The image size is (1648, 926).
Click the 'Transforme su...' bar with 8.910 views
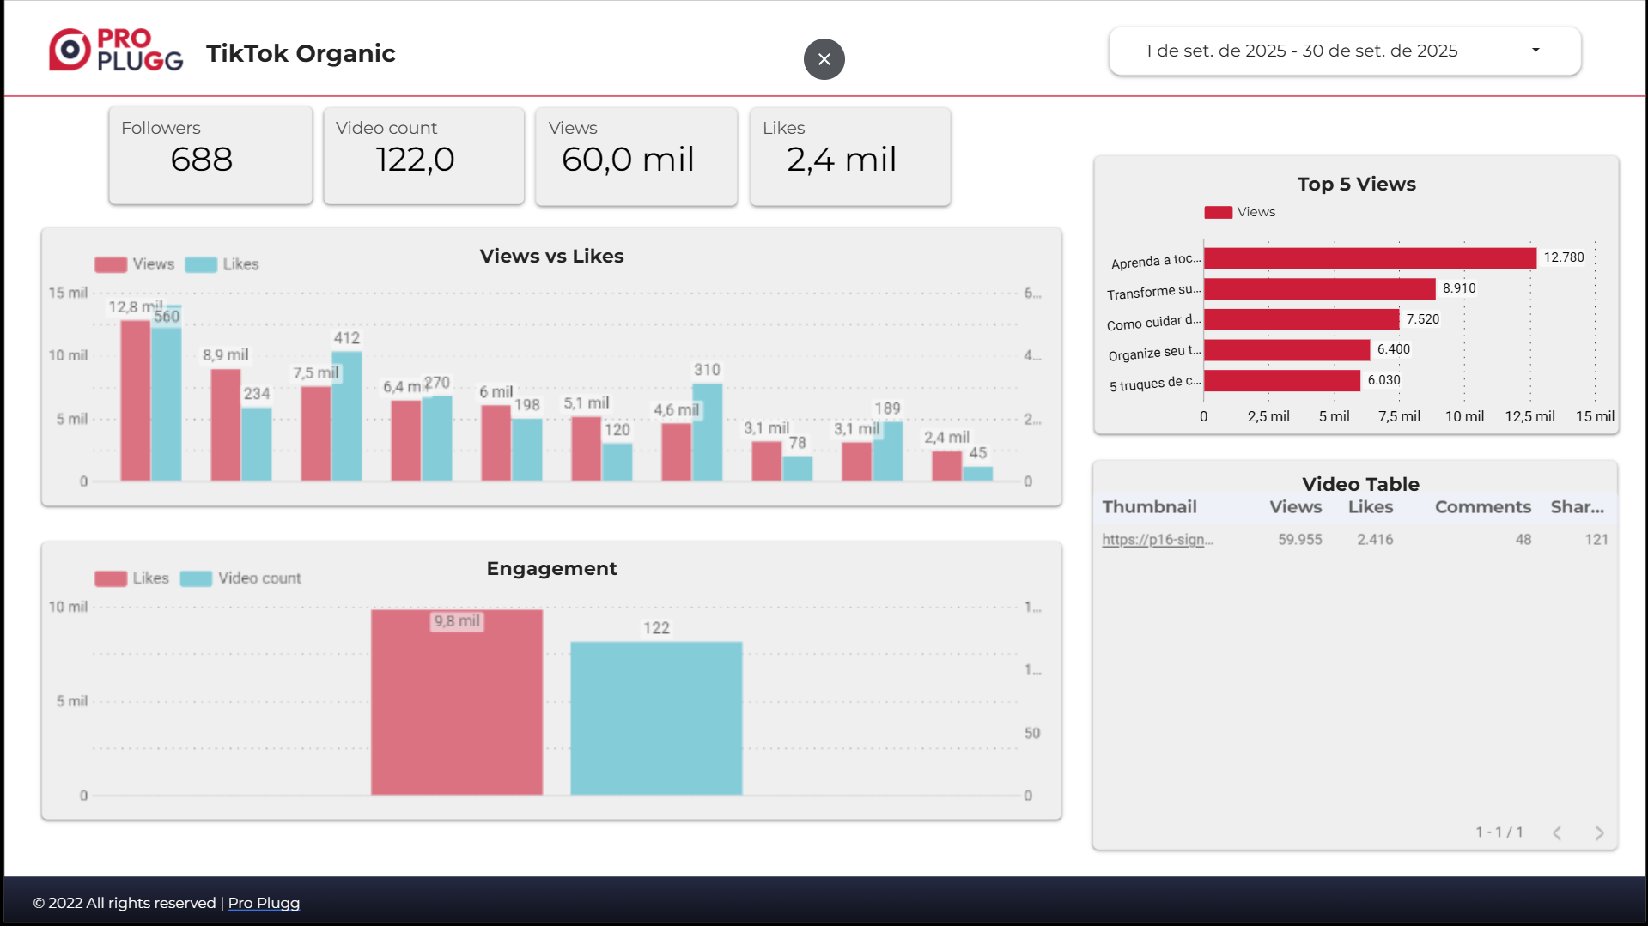[x=1320, y=288]
